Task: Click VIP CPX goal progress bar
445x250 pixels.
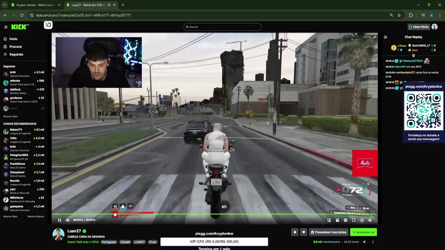Action: click(214, 242)
